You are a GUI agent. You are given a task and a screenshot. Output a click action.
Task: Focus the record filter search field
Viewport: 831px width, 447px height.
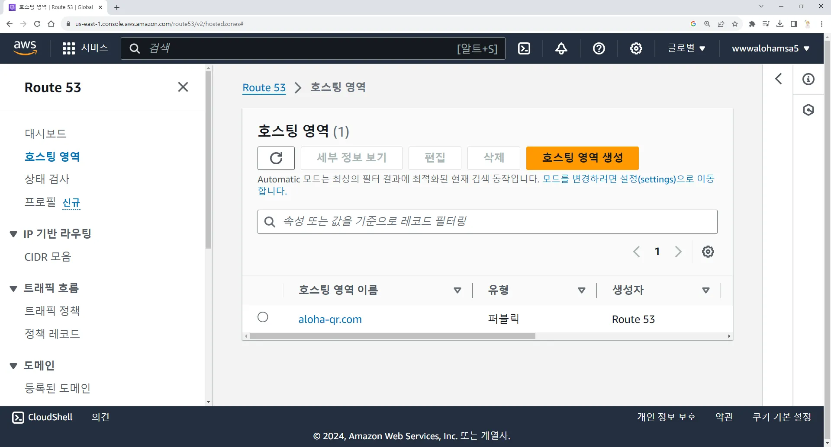(x=487, y=222)
